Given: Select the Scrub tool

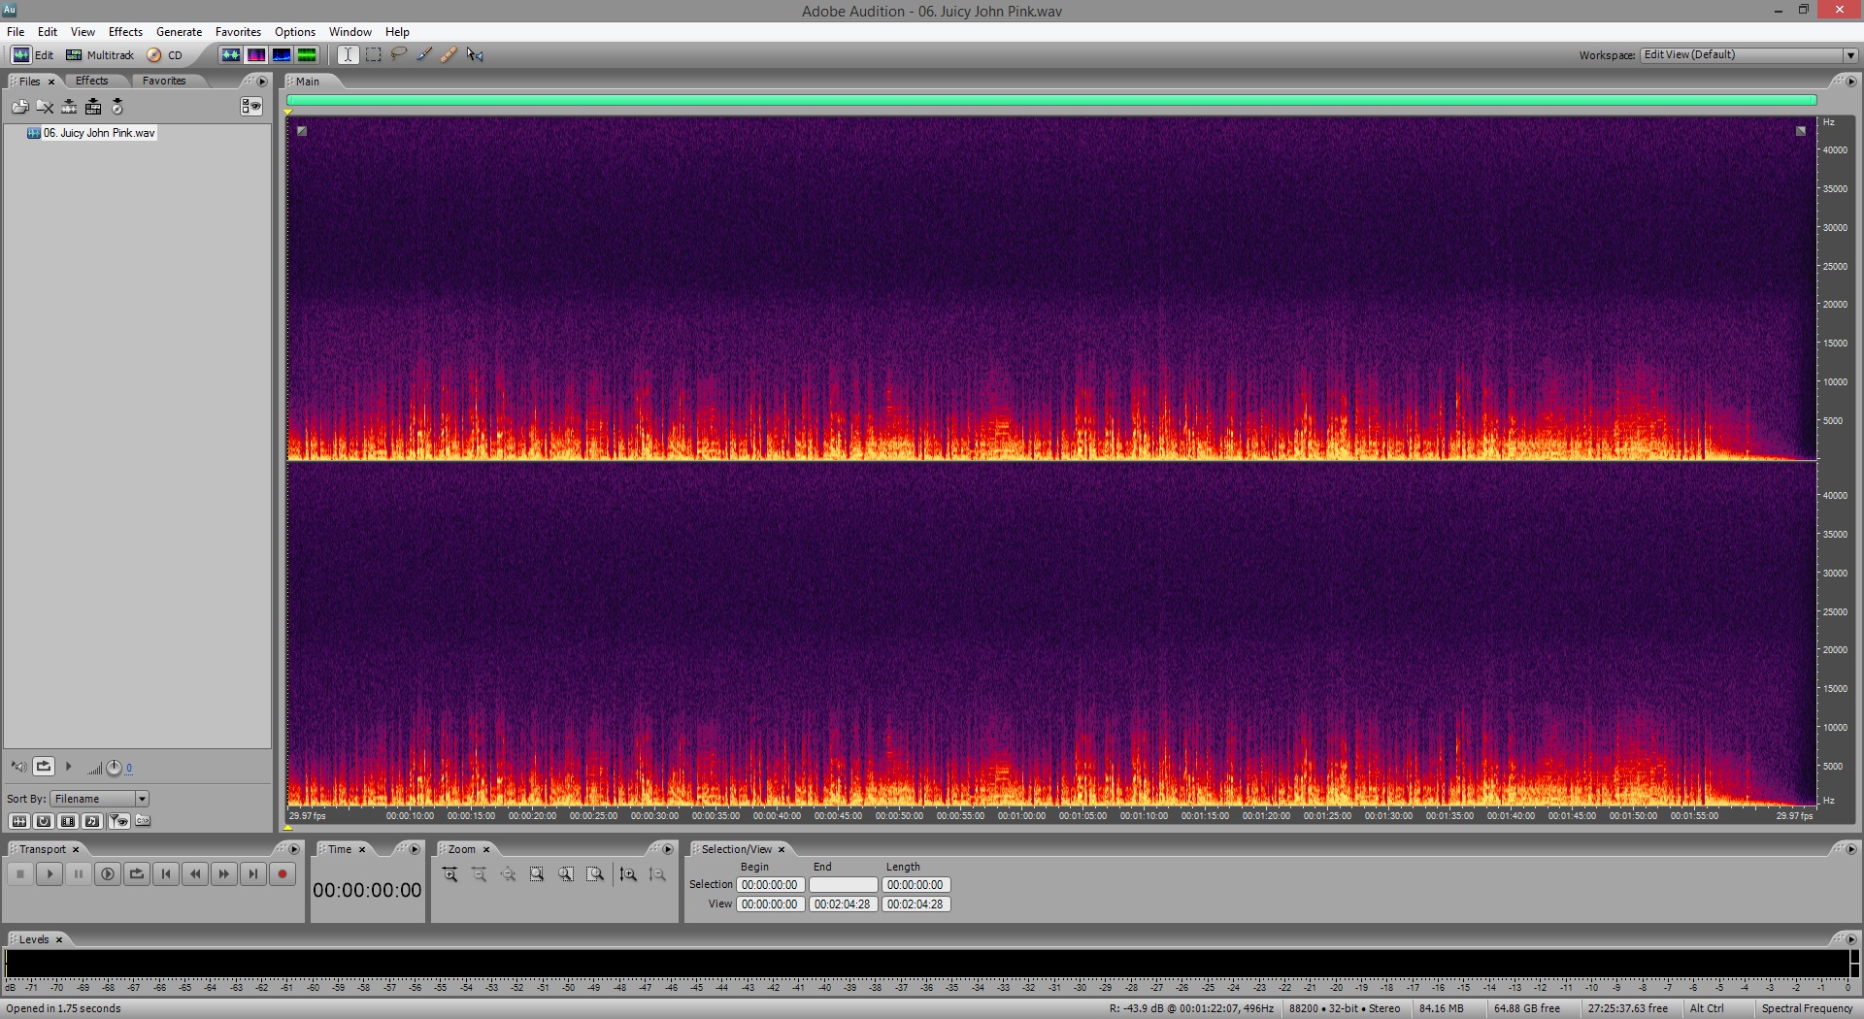Looking at the screenshot, I should tap(475, 55).
